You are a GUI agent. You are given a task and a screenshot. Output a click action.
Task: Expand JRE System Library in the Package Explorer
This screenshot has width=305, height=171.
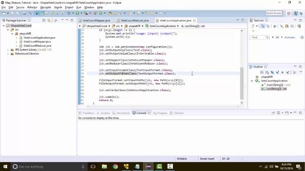point(8,50)
